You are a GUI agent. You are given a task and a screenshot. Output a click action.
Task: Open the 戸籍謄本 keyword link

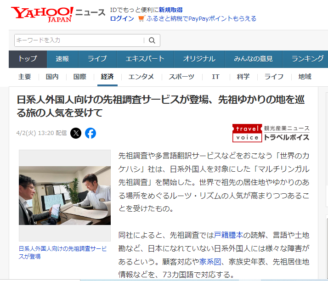tap(228, 236)
